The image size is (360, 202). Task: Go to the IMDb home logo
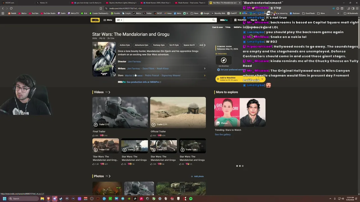click(95, 20)
